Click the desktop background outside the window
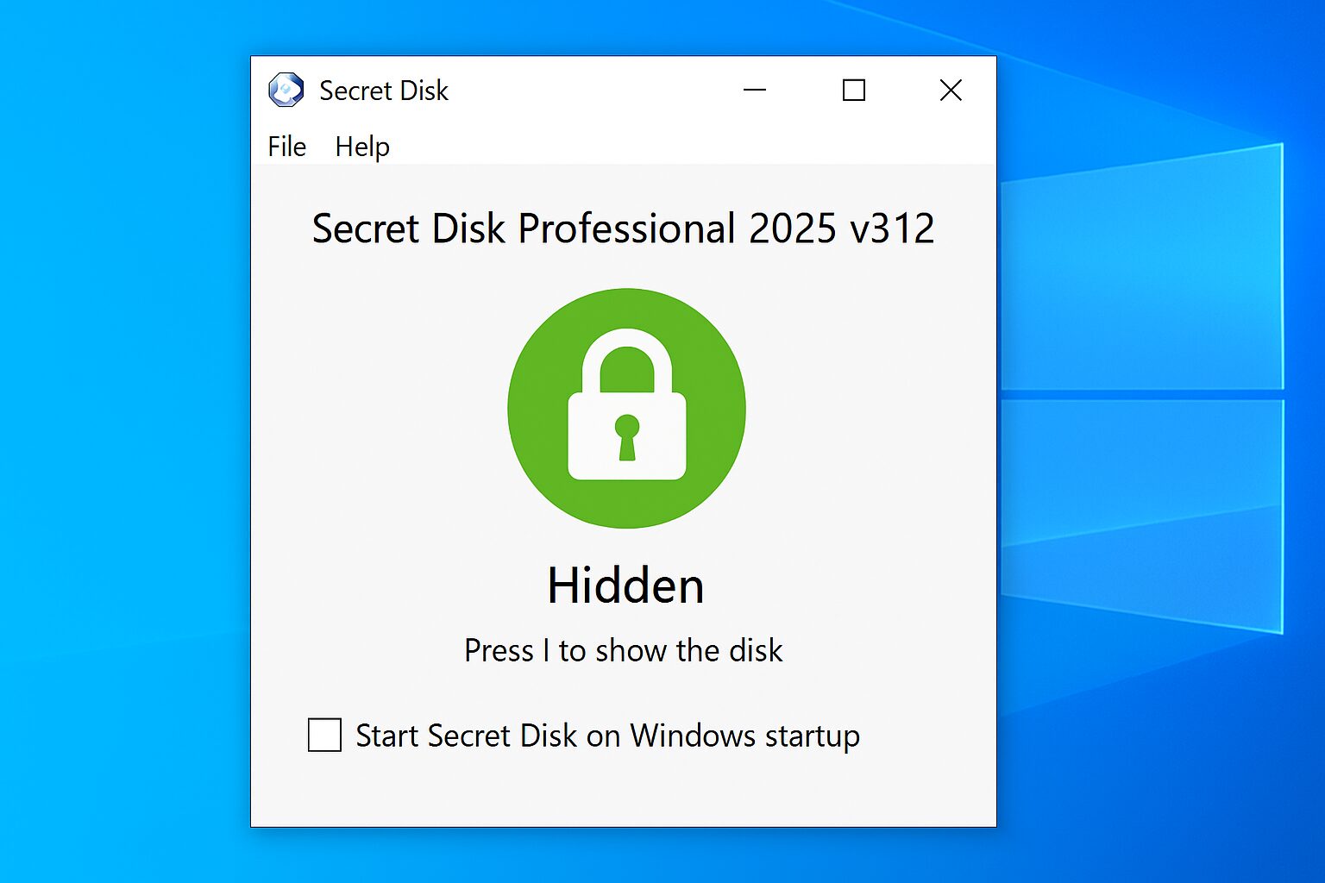 121,431
